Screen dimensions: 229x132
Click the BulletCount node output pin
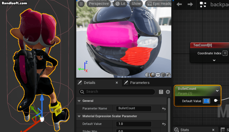216,100
